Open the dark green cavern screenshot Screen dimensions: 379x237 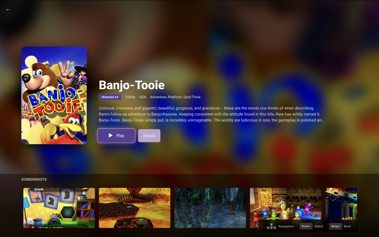pyautogui.click(x=210, y=208)
